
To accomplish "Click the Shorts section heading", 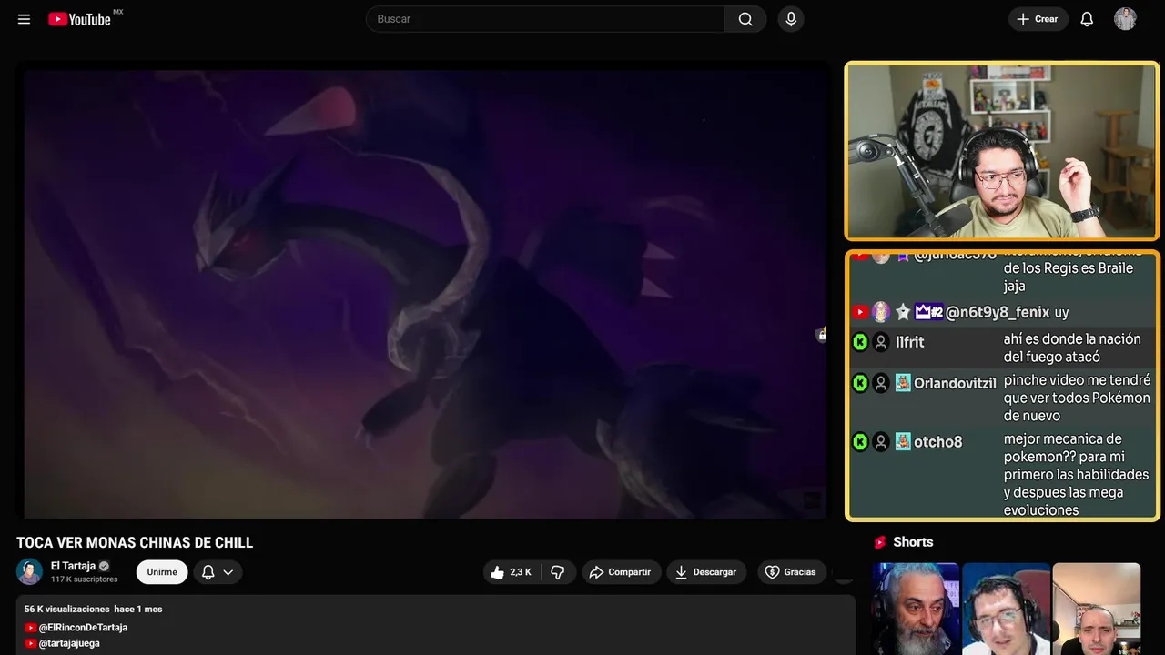I will [913, 542].
